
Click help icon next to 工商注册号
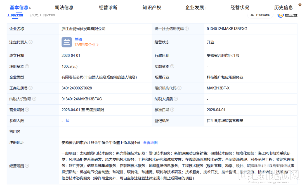30,88
